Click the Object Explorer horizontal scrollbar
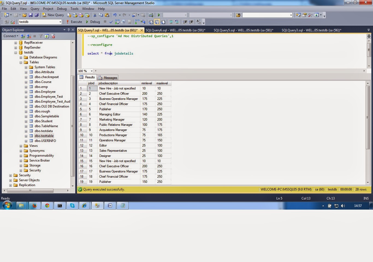 30,190
